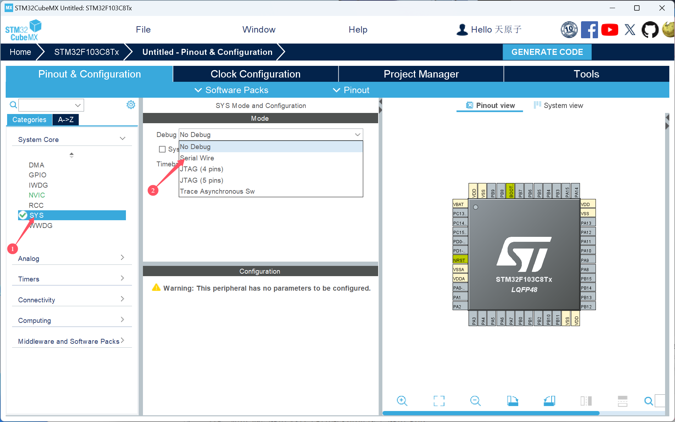Switch to the A->Z peripheral listing
This screenshot has width=675, height=422.
pos(65,120)
